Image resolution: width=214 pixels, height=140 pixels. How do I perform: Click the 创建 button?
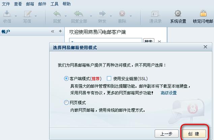point(194,134)
